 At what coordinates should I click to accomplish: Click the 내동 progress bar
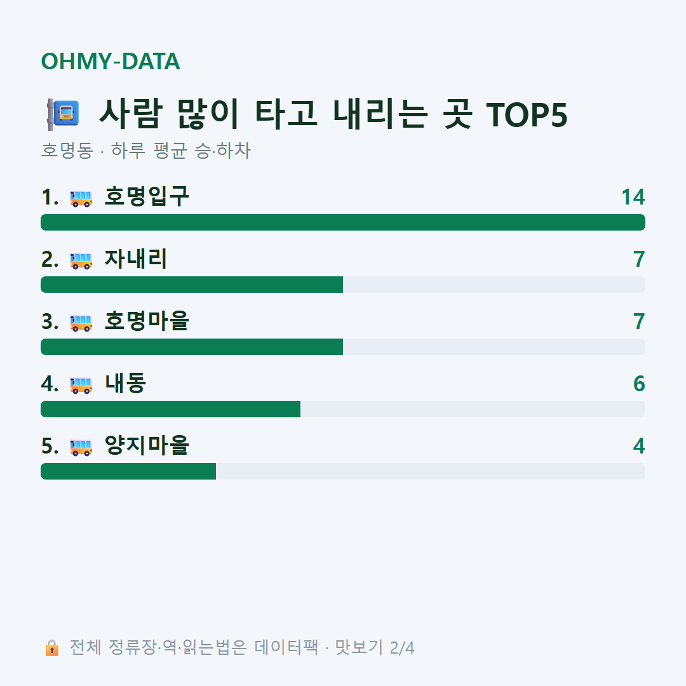coord(343,409)
